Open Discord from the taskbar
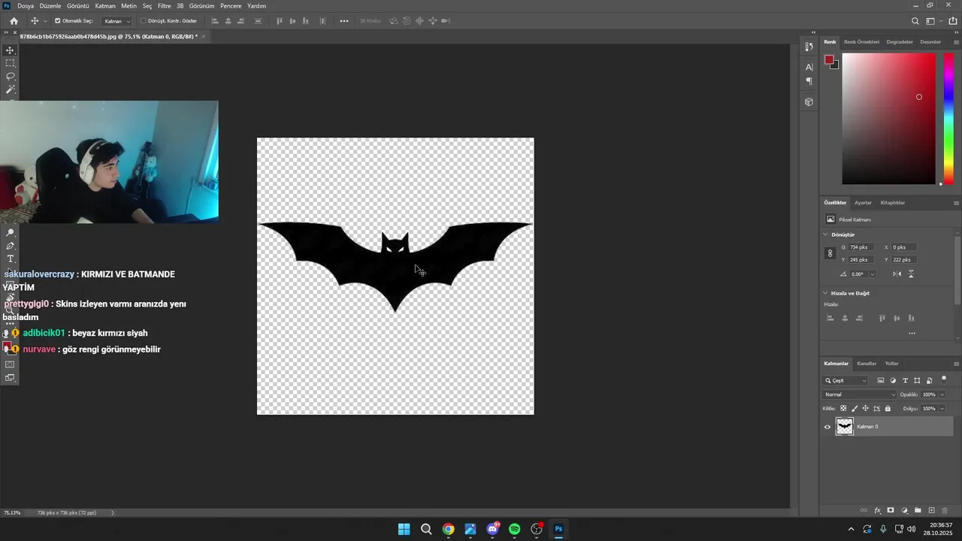Image resolution: width=962 pixels, height=541 pixels. (x=492, y=529)
